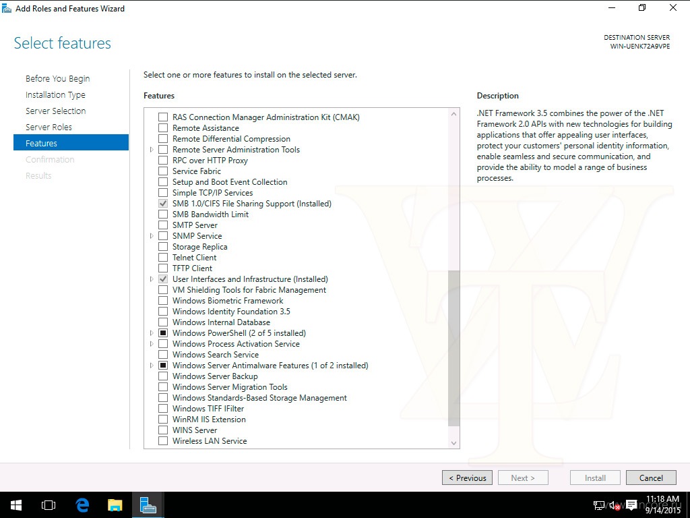Viewport: 690px width, 518px height.
Task: Check the Storage Replica checkbox
Action: [163, 247]
